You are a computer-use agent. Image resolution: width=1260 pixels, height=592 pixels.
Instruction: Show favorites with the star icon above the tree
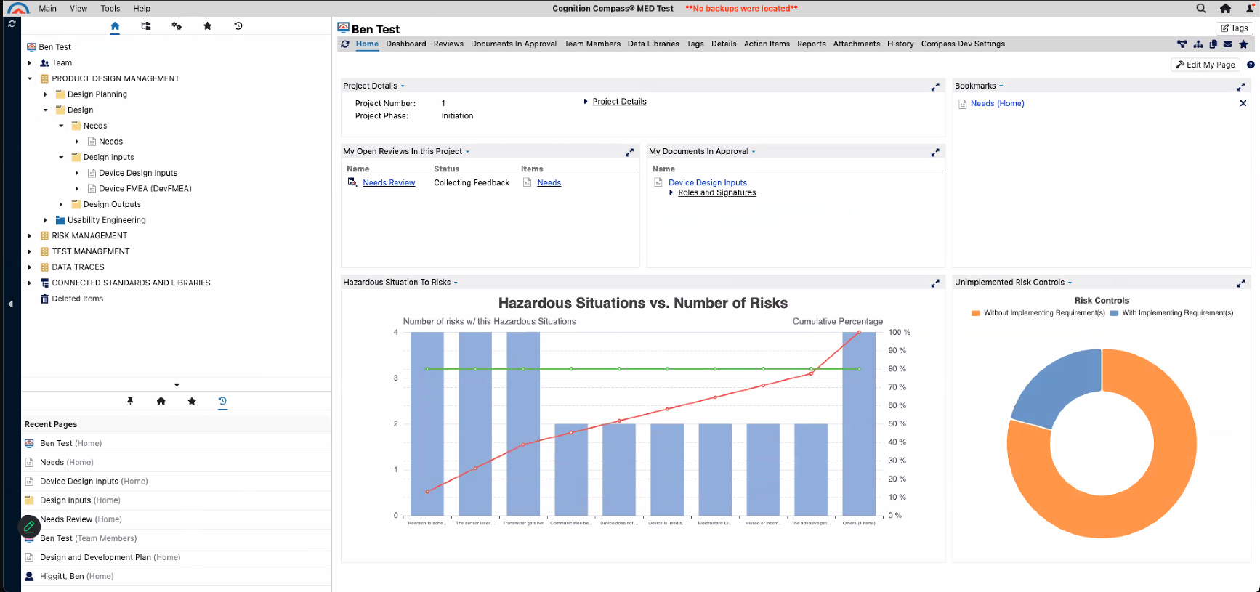click(208, 26)
